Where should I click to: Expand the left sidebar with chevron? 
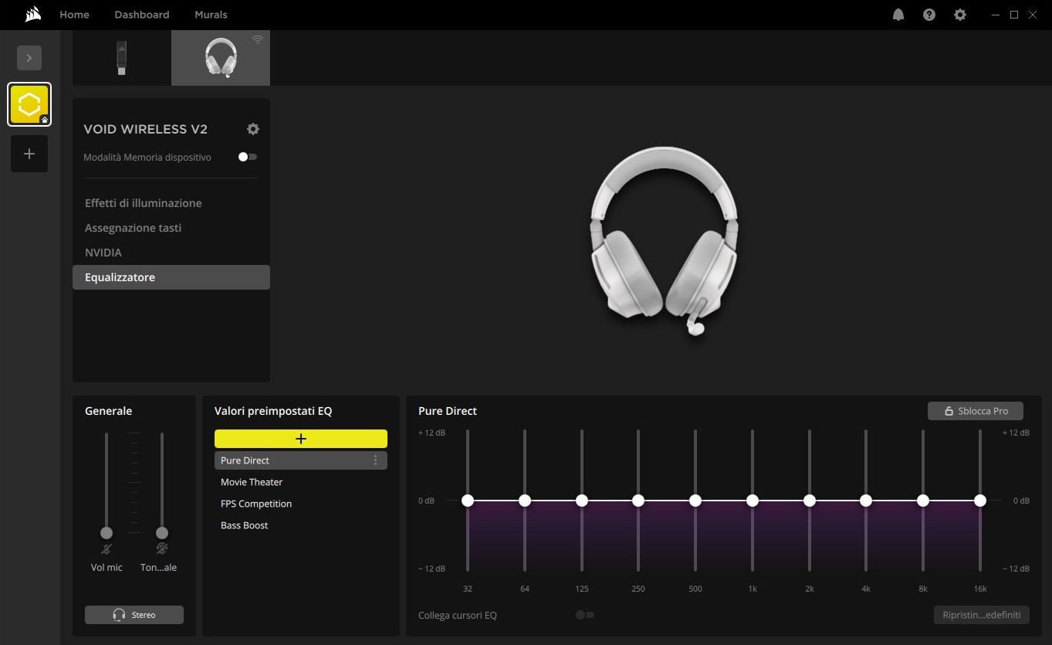tap(29, 58)
